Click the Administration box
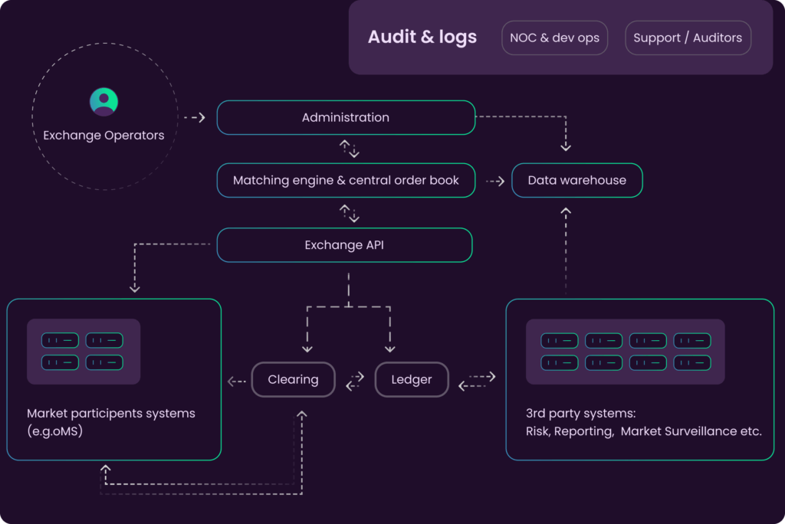Screen dimensions: 785x524 [346, 117]
